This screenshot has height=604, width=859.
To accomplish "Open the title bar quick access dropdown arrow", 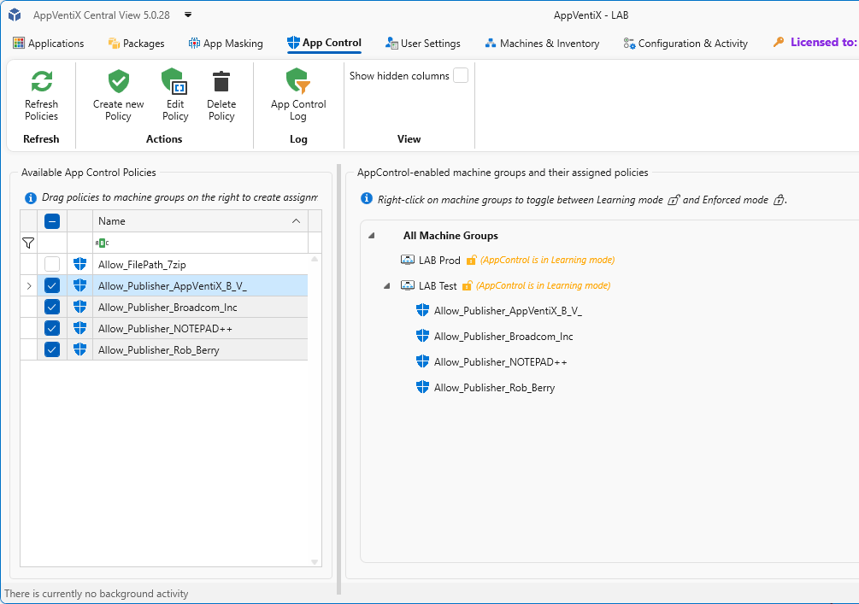I will tap(188, 15).
